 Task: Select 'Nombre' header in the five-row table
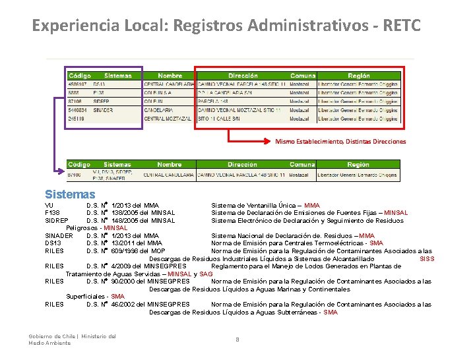point(170,76)
